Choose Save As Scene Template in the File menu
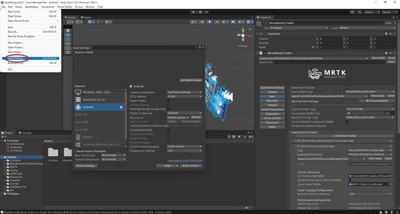 pyautogui.click(x=22, y=36)
